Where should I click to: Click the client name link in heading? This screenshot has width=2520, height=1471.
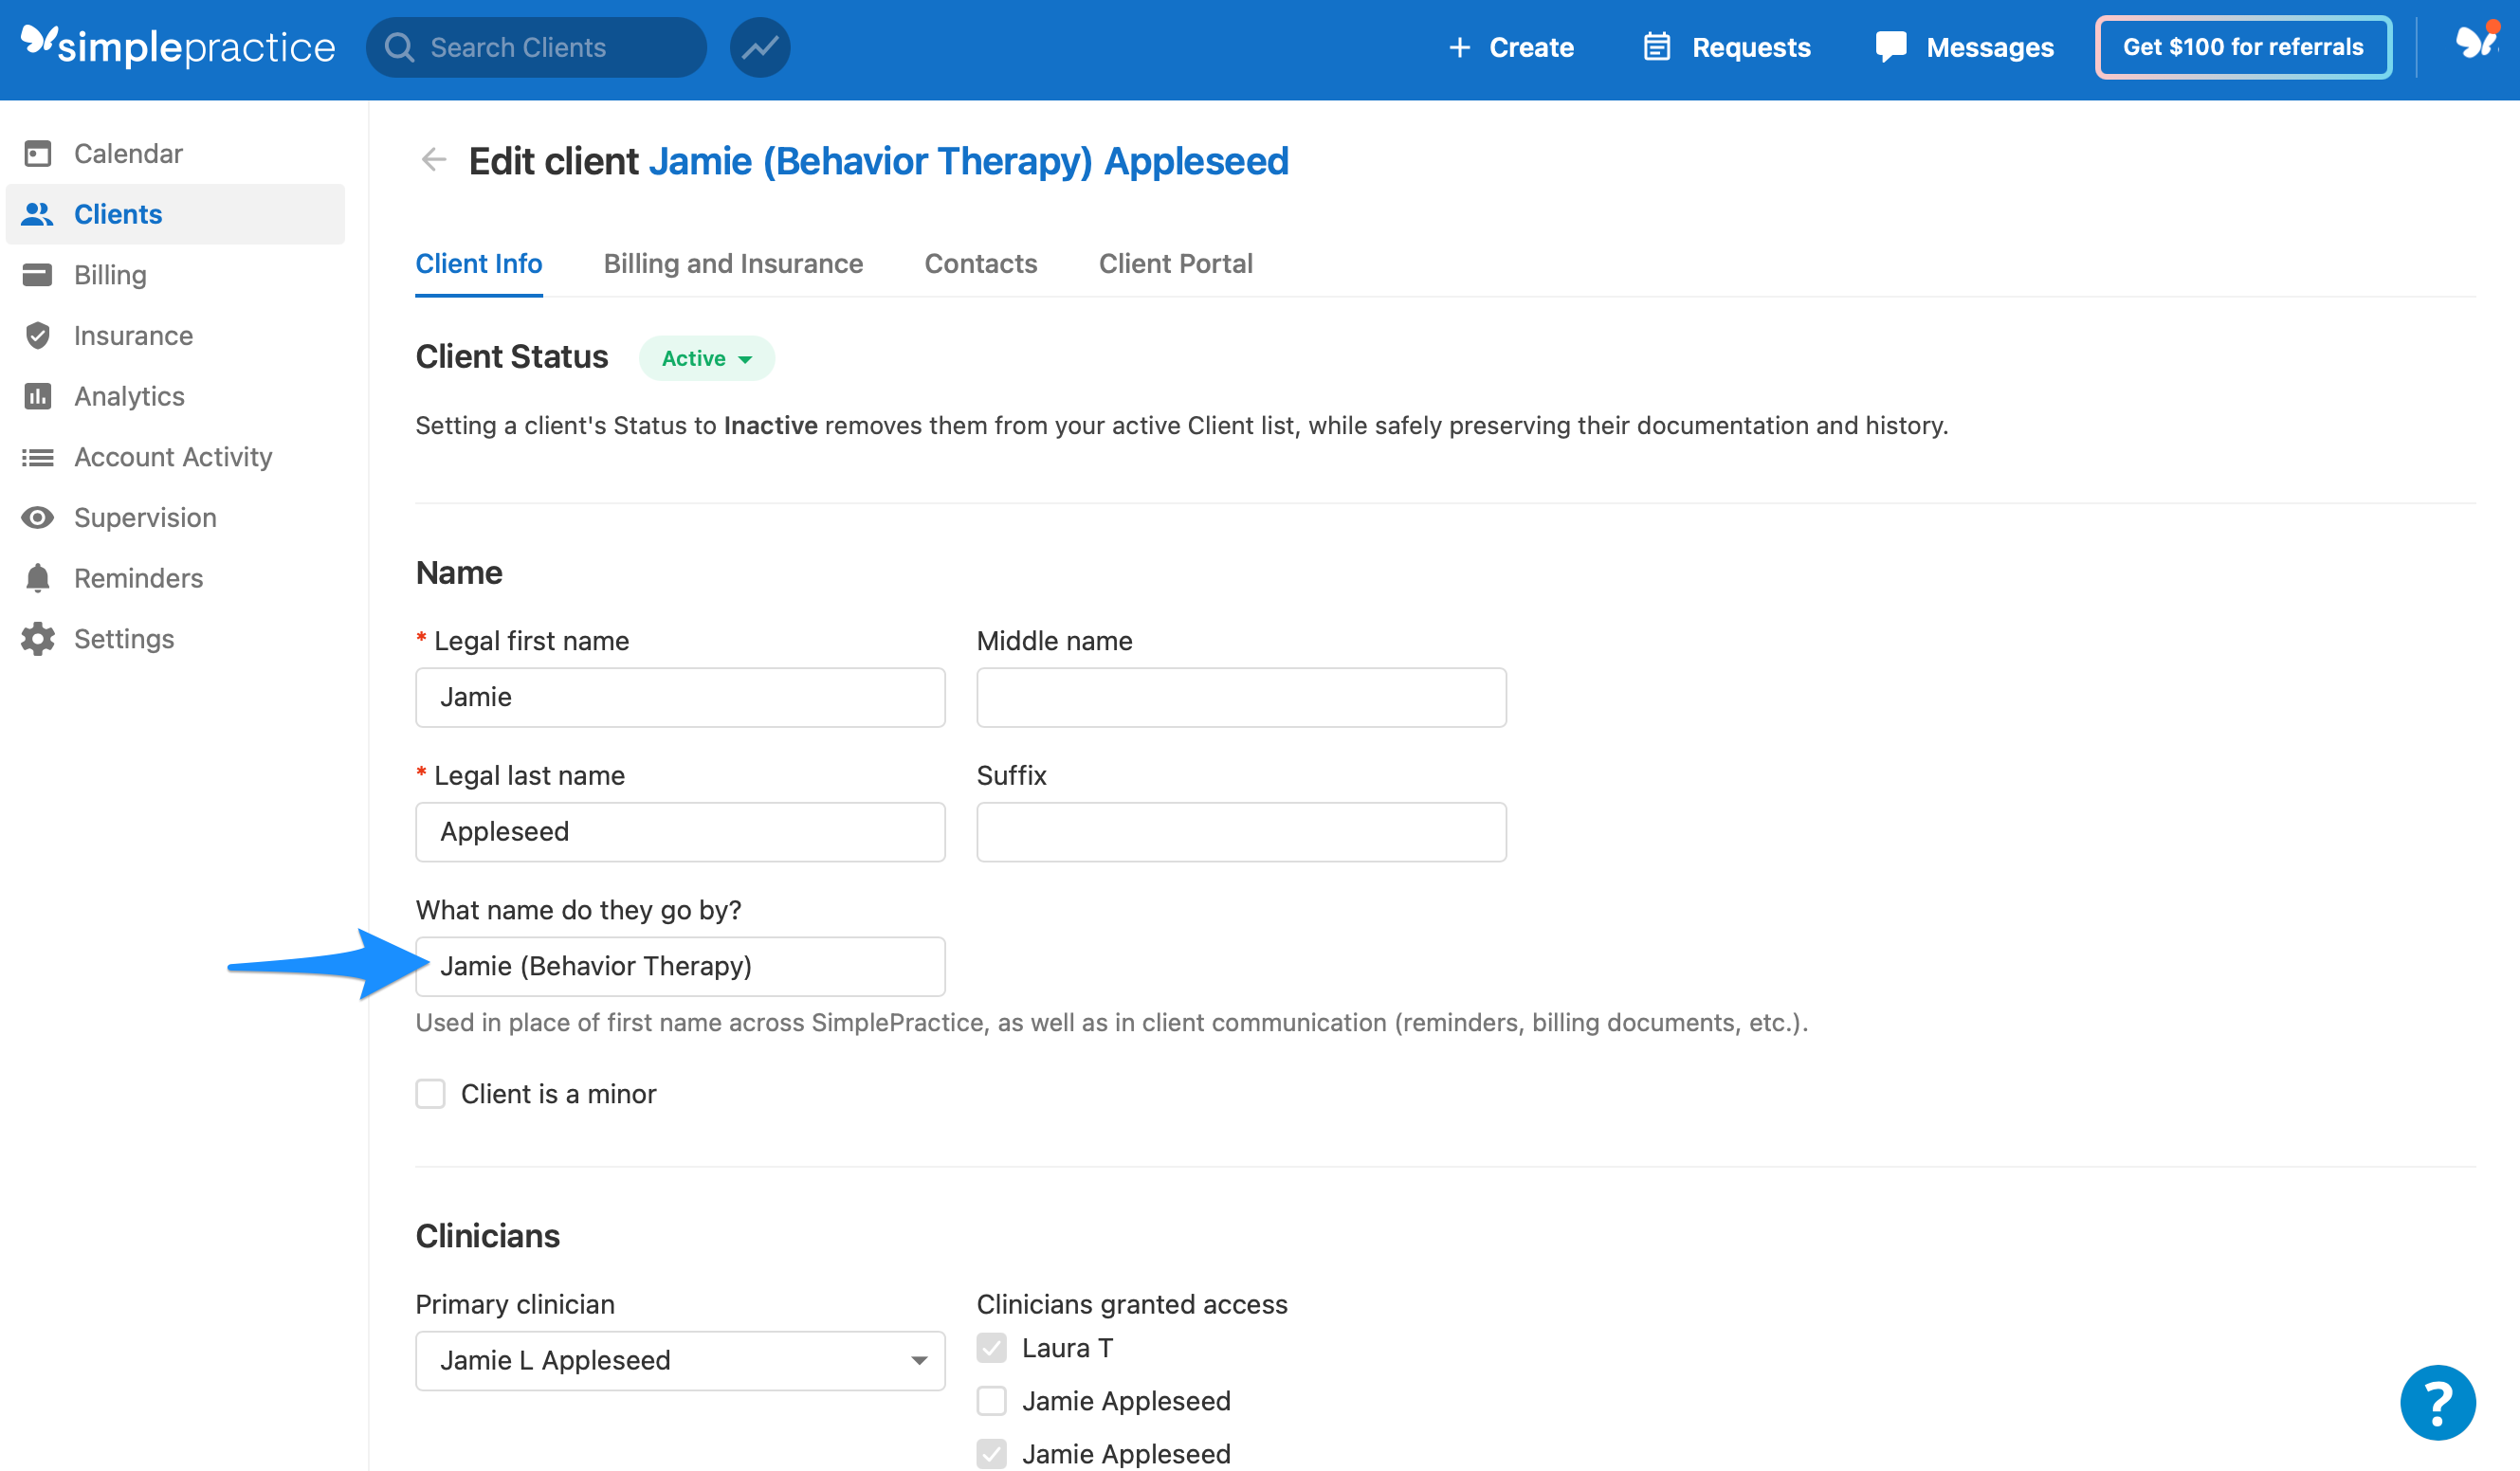969,161
